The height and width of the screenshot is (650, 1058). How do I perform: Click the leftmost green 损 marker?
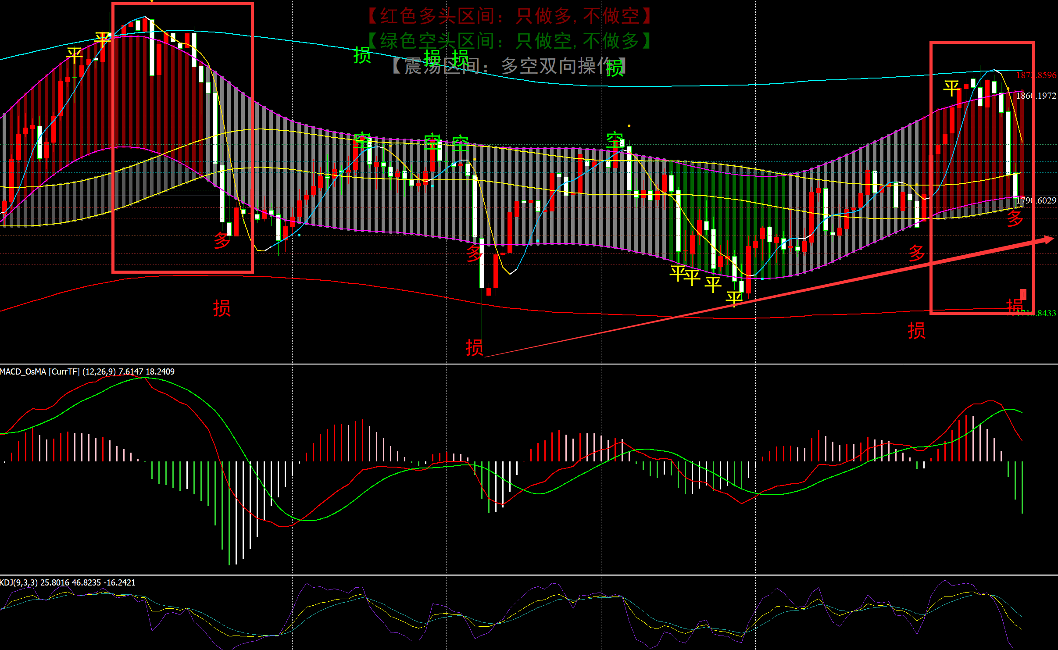362,56
